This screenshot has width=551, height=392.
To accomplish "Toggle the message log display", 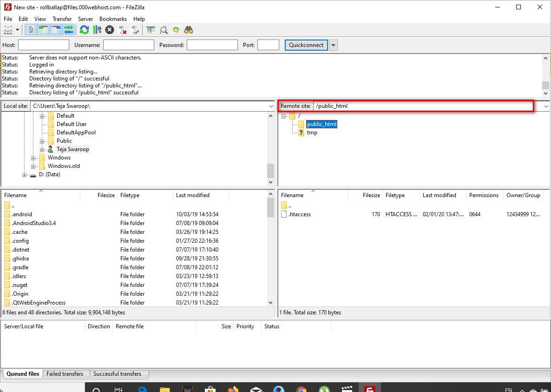I will 31,30.
